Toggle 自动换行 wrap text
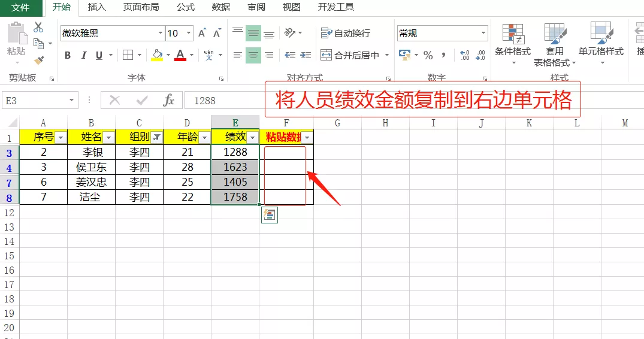 (x=346, y=34)
